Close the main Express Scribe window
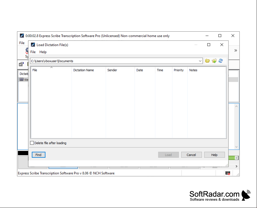This screenshot has height=208, width=257. pyautogui.click(x=233, y=36)
